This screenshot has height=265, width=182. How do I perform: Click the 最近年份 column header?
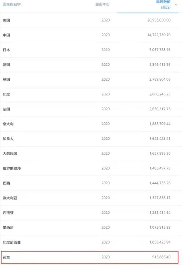[102, 5]
